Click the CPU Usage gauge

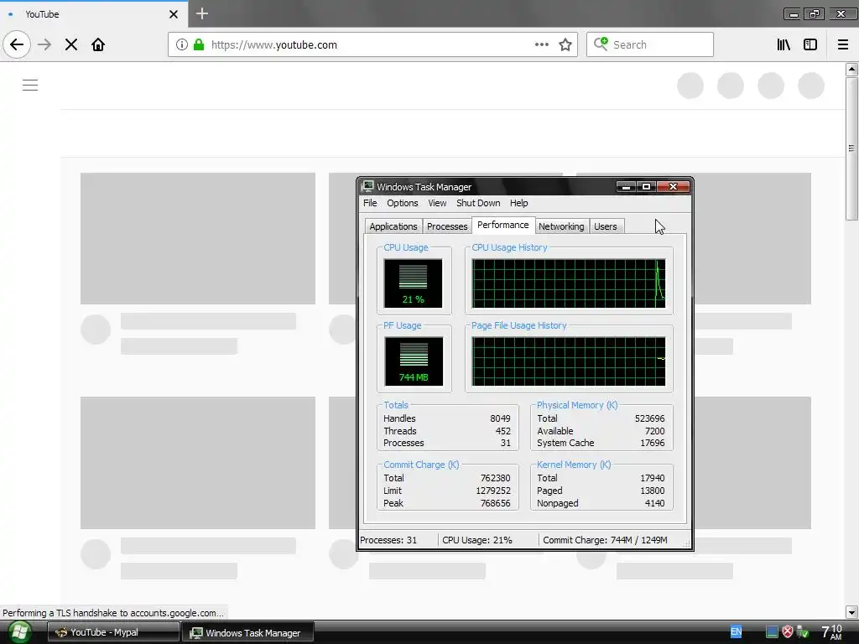tap(413, 283)
